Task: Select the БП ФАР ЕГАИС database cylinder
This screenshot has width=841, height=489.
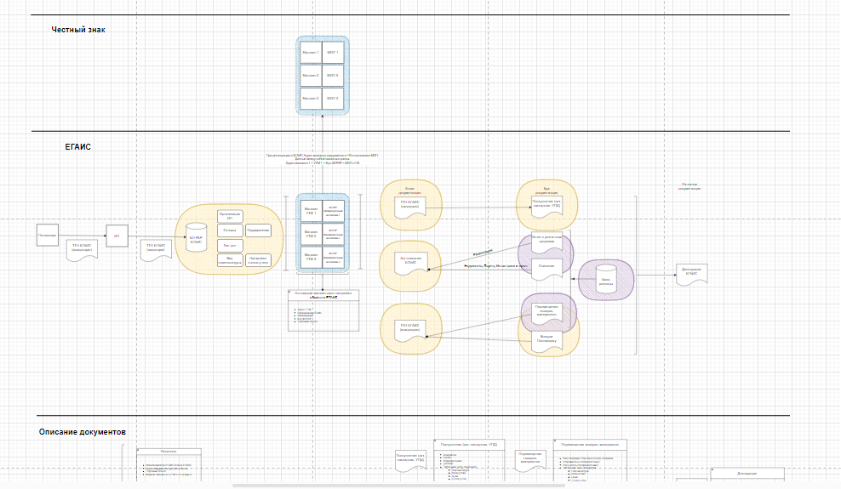Action: [x=197, y=238]
